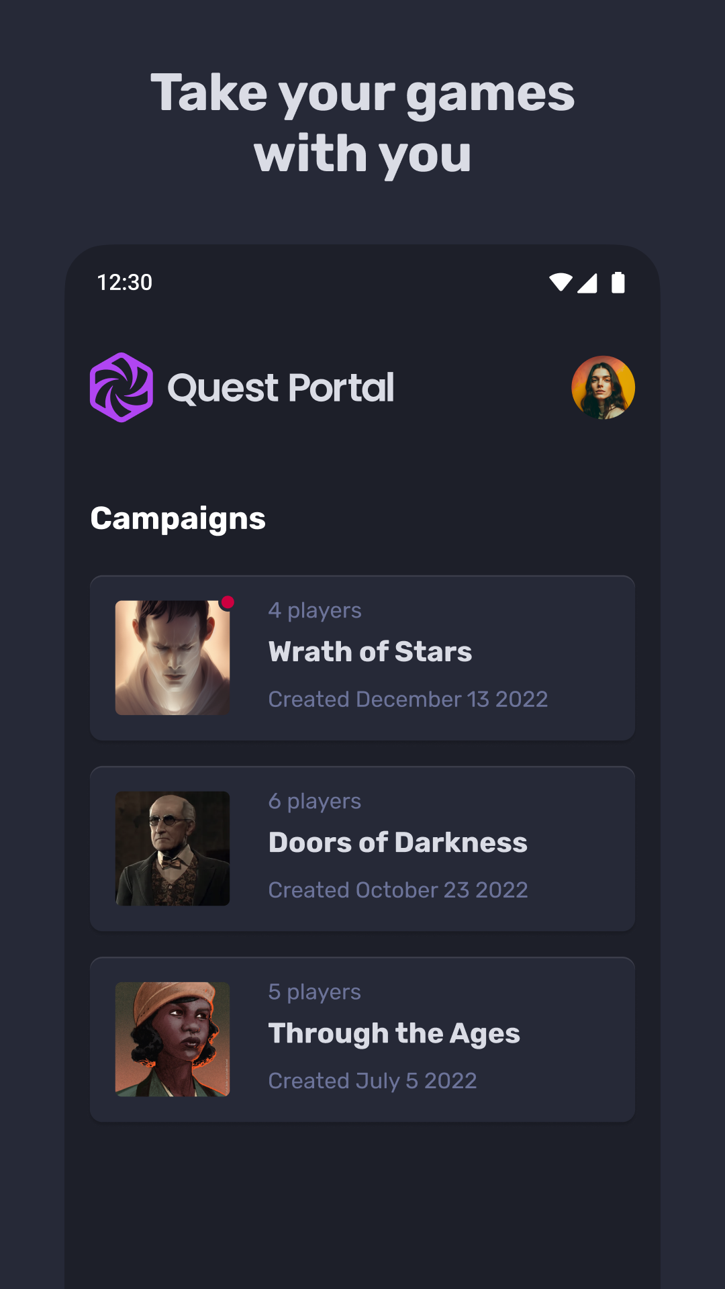725x1289 pixels.
Task: Click the red notification dot on Wrath of Stars
Action: point(228,602)
